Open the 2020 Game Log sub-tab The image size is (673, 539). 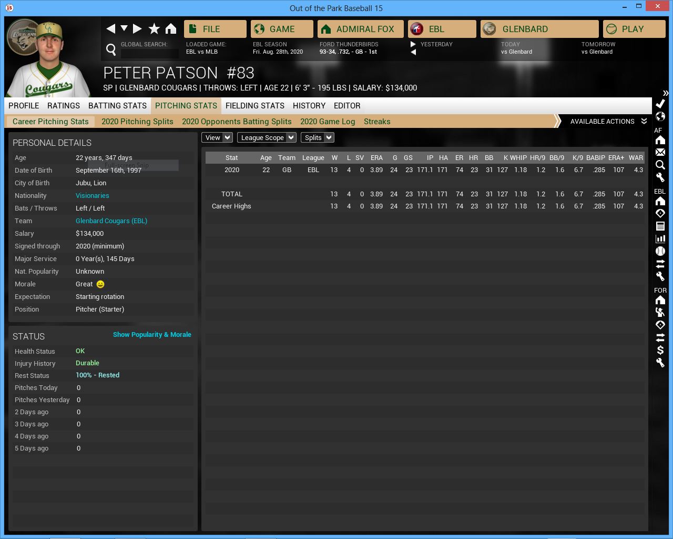(x=328, y=122)
